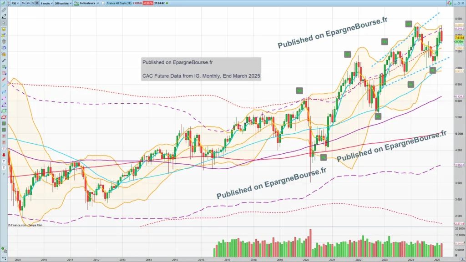Click the red 2 271,6 axis label
The width and height of the screenshot is (466, 262).
(459, 223)
